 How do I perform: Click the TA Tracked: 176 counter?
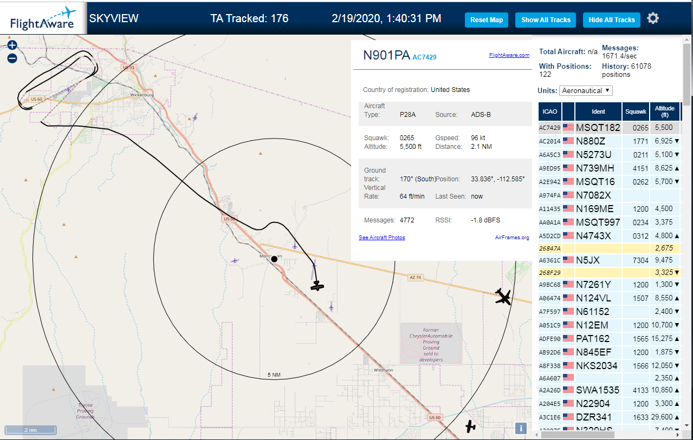[x=249, y=18]
